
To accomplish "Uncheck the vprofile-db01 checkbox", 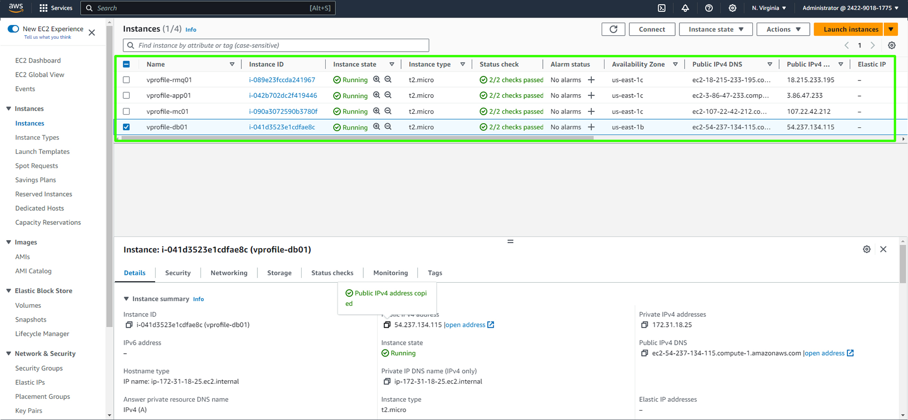I will [127, 127].
